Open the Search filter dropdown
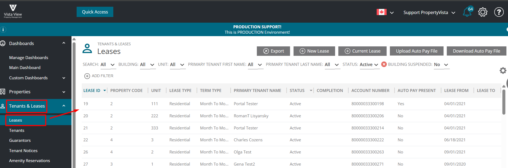Viewport: 508px width, 168px height. [108, 65]
